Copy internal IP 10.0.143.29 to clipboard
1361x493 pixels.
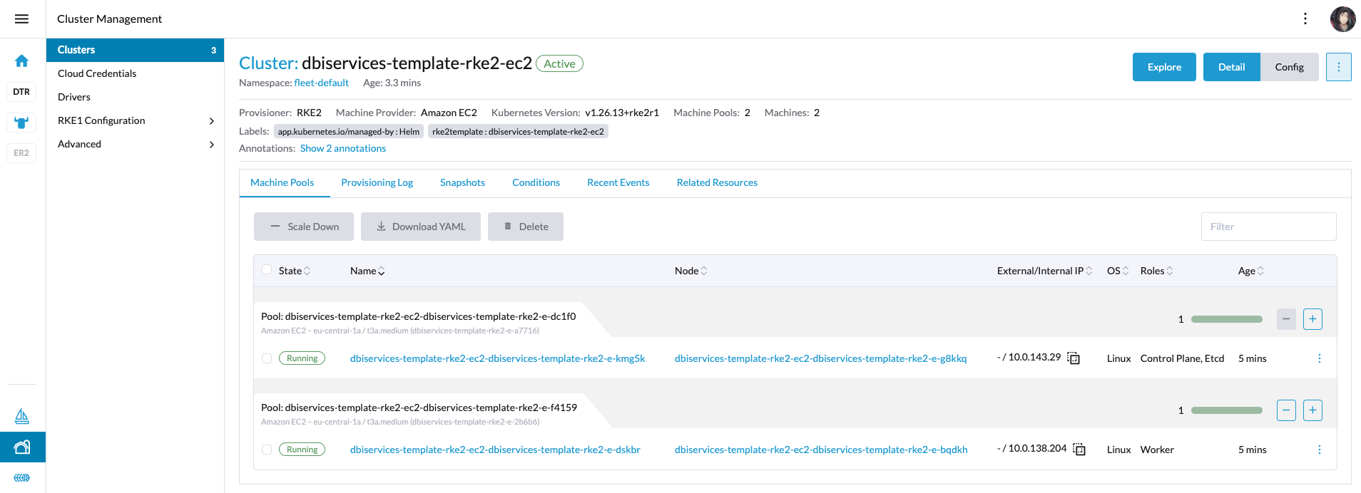tap(1074, 358)
